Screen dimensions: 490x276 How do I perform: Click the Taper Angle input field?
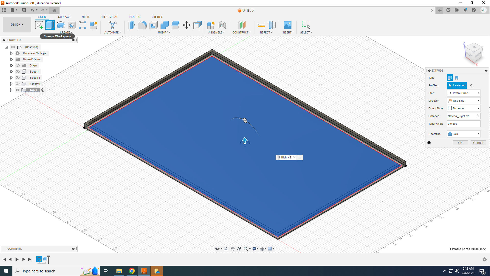coord(463,124)
